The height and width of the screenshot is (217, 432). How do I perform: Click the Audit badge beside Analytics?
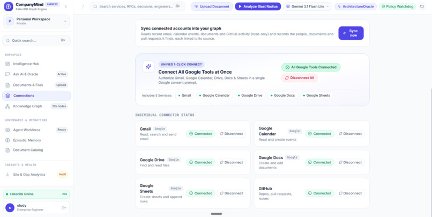[63, 175]
